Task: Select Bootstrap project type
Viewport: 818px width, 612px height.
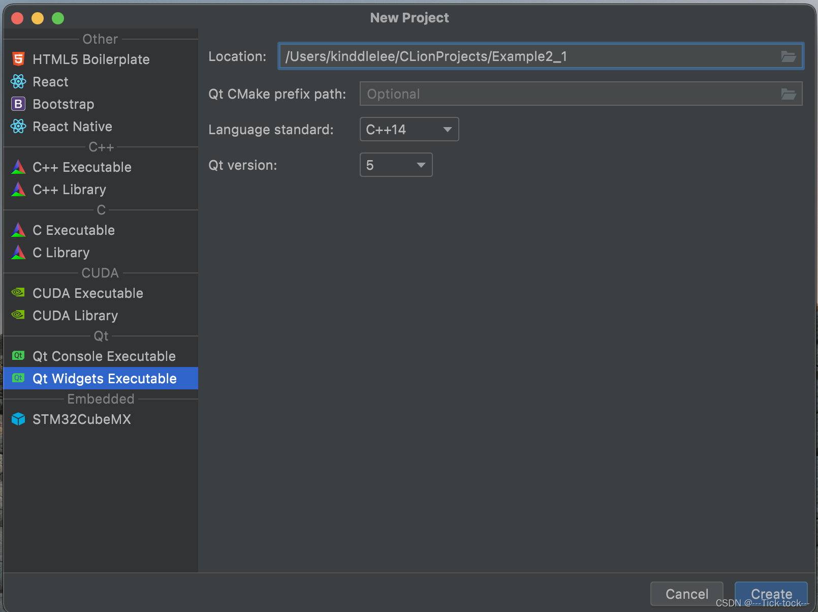Action: 101,104
